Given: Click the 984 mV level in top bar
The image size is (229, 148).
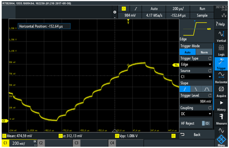Looking at the screenshot, I should (130, 15).
